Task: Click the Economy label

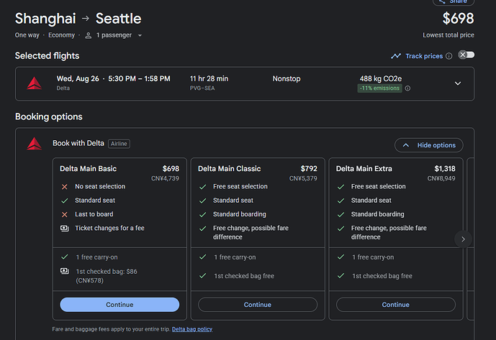Action: (61, 35)
